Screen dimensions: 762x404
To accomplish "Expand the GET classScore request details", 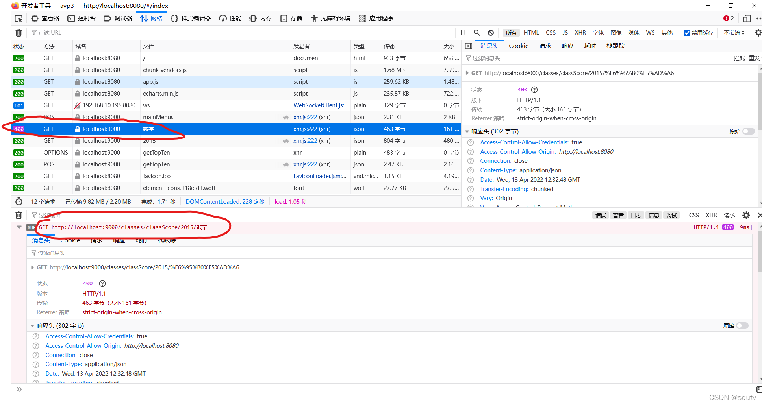I will [467, 73].
